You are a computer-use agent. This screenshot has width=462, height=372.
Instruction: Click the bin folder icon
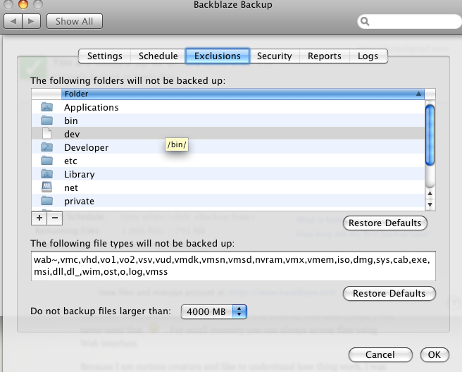tap(47, 120)
